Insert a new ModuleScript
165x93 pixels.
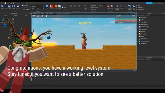click(x=140, y=9)
